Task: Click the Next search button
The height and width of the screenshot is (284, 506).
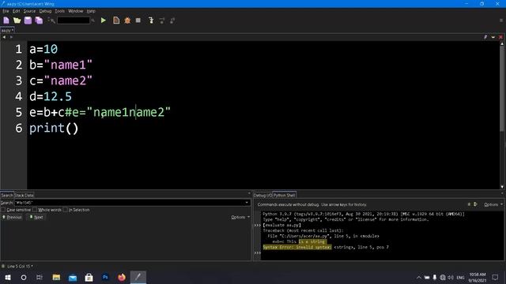Action: [36, 218]
